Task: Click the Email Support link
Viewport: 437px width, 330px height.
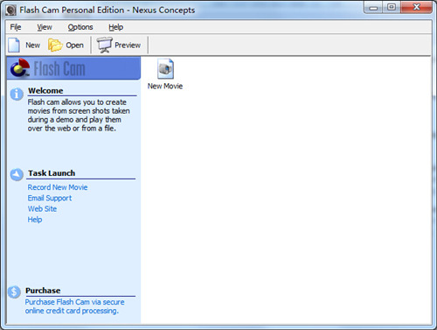Action: (x=50, y=198)
